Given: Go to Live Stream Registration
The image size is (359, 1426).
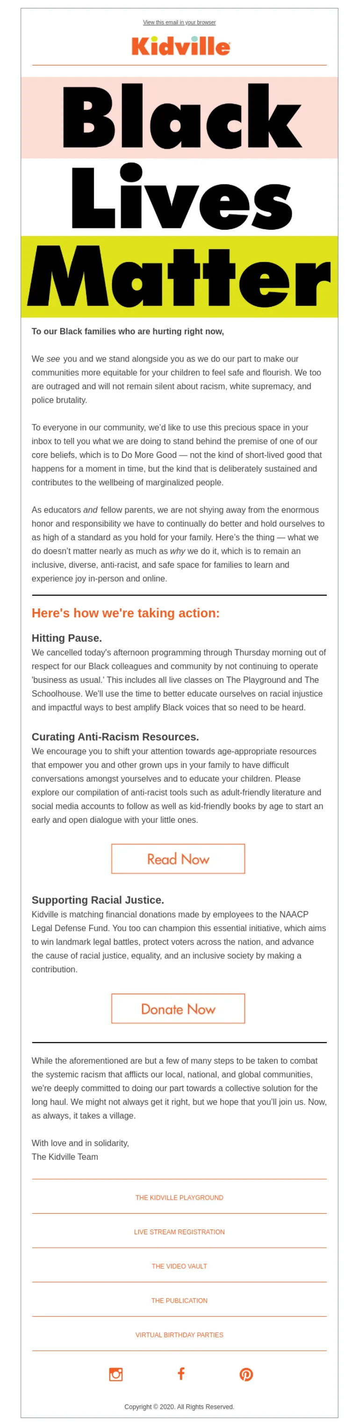Looking at the screenshot, I should click(x=179, y=1232).
